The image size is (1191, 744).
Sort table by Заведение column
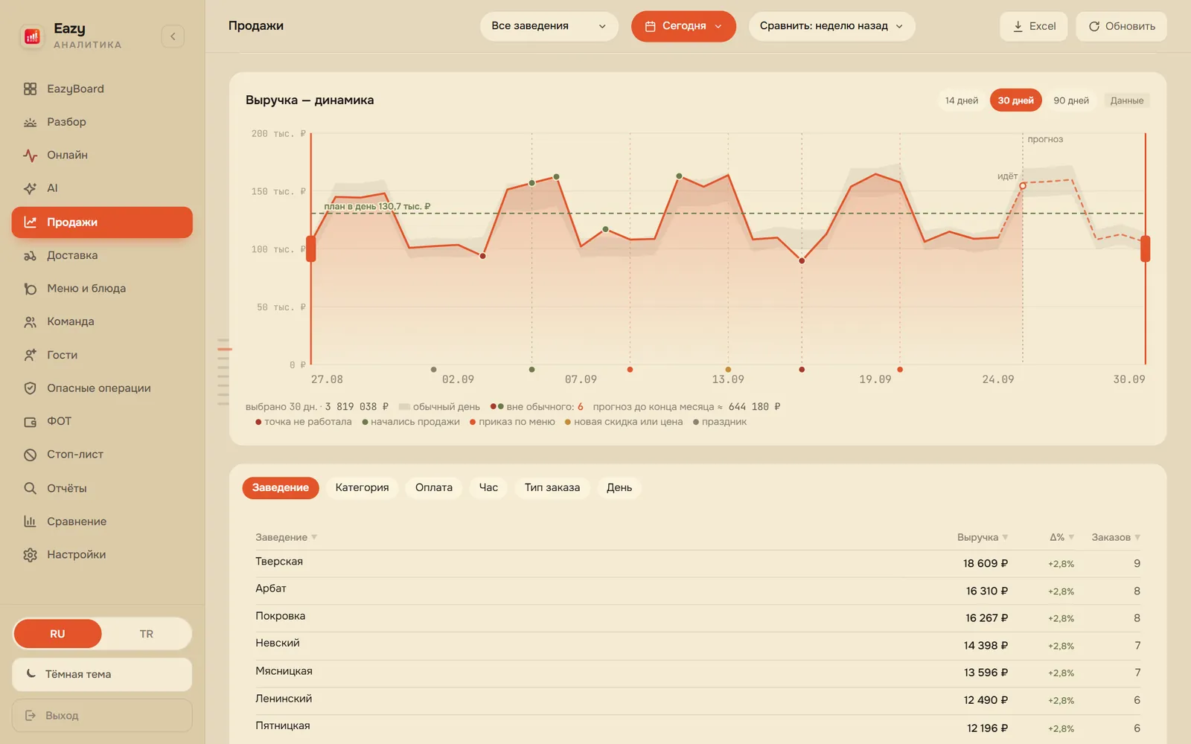[x=286, y=537]
